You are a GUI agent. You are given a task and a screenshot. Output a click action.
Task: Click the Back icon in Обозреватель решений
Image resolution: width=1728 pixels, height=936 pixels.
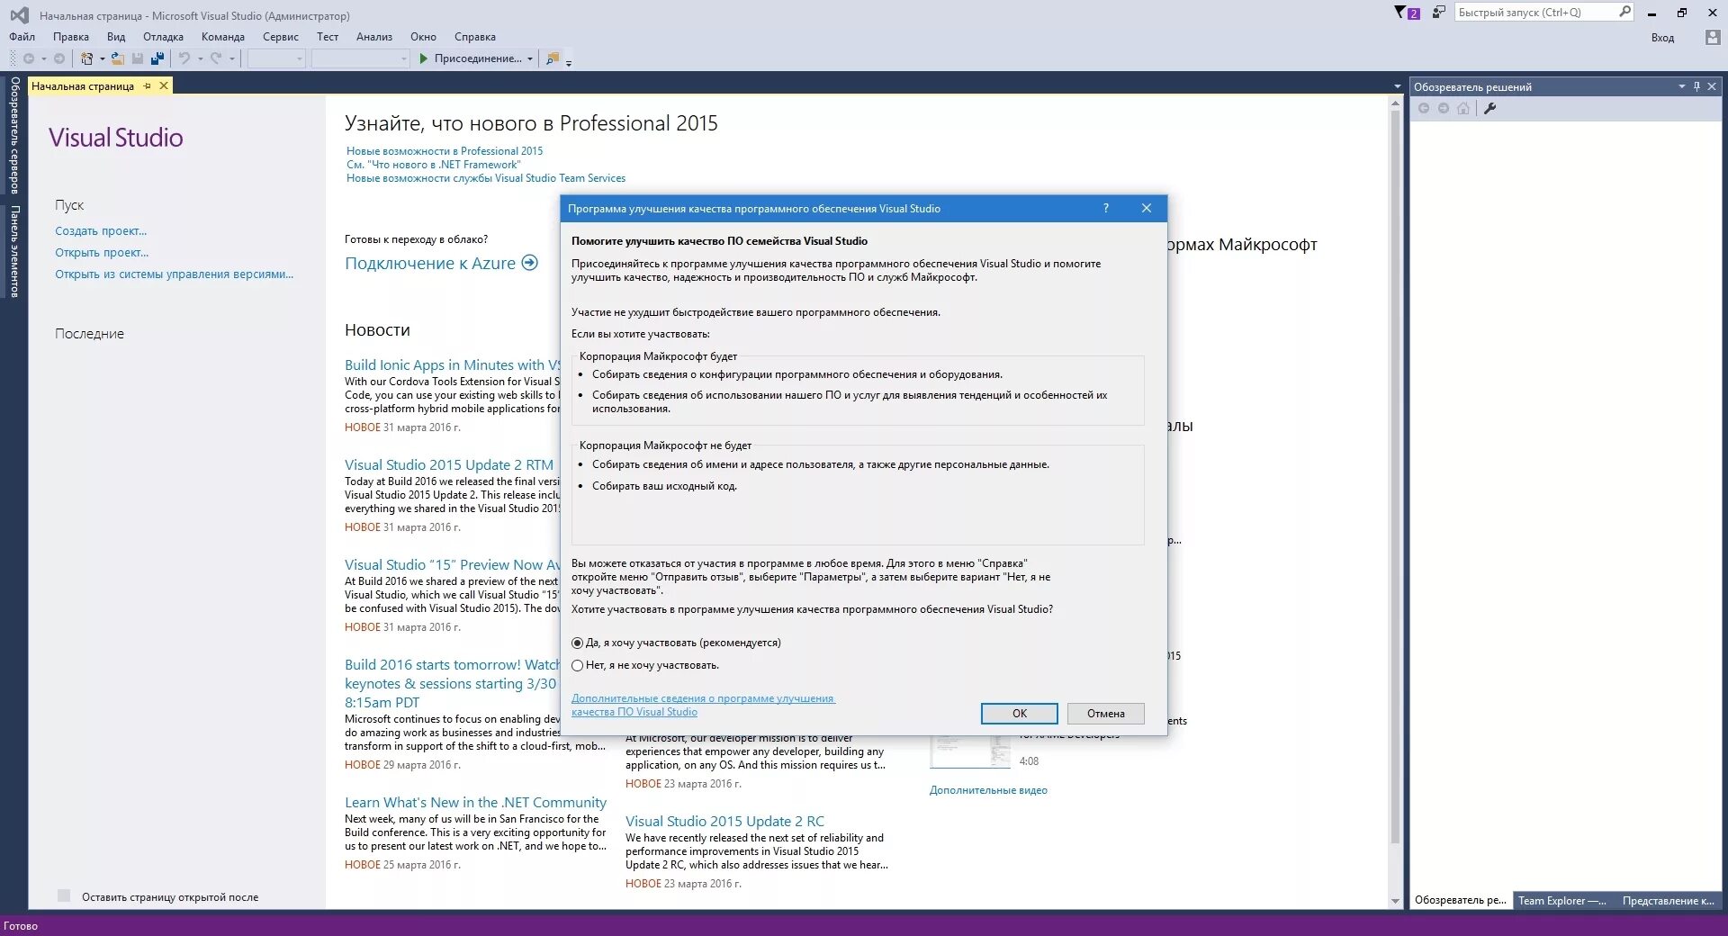(1424, 109)
